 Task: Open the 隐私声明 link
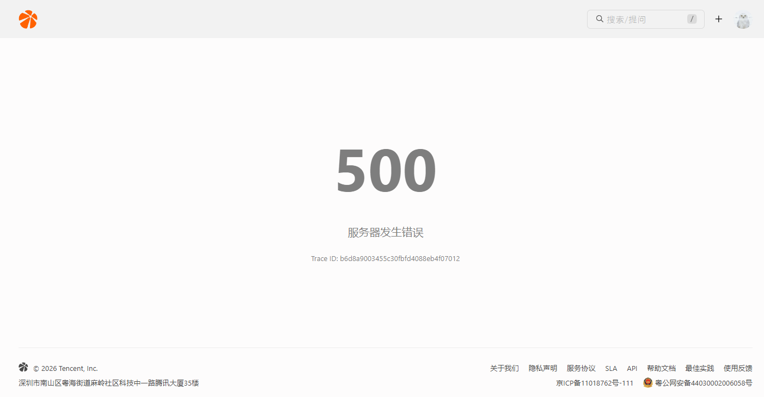(543, 368)
